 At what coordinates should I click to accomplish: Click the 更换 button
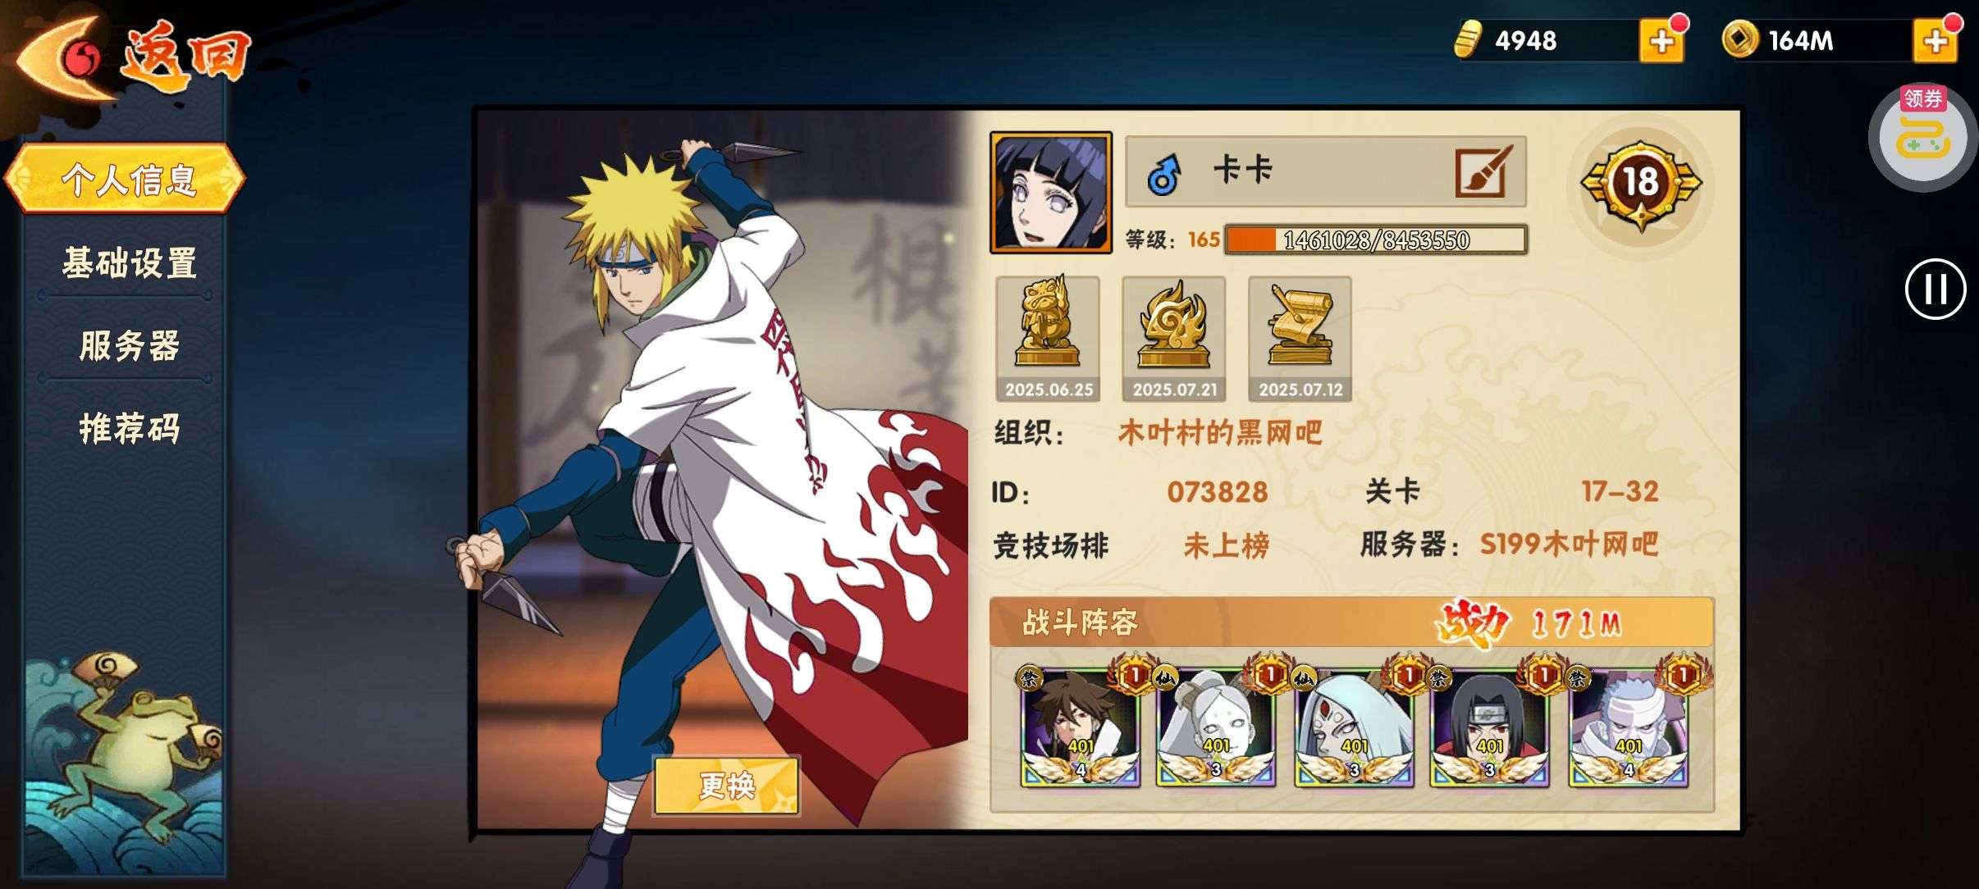pos(726,786)
